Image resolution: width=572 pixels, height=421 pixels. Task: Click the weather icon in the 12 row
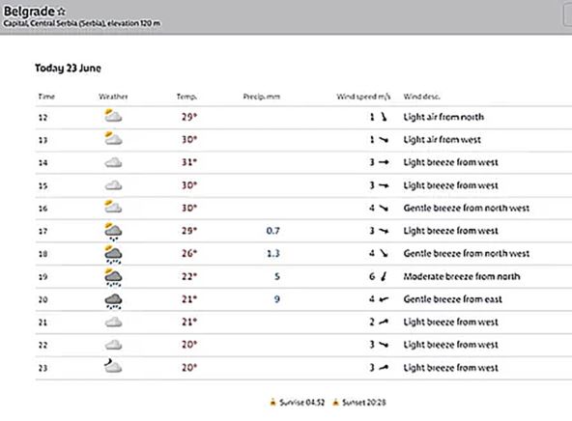click(x=113, y=116)
